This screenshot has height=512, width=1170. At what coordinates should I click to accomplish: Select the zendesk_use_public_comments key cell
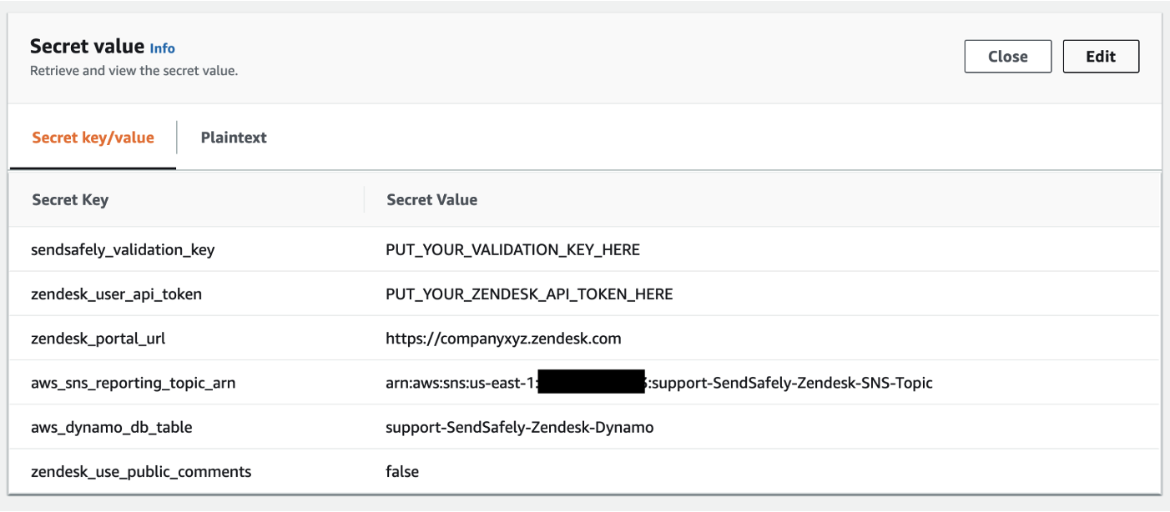pos(141,472)
